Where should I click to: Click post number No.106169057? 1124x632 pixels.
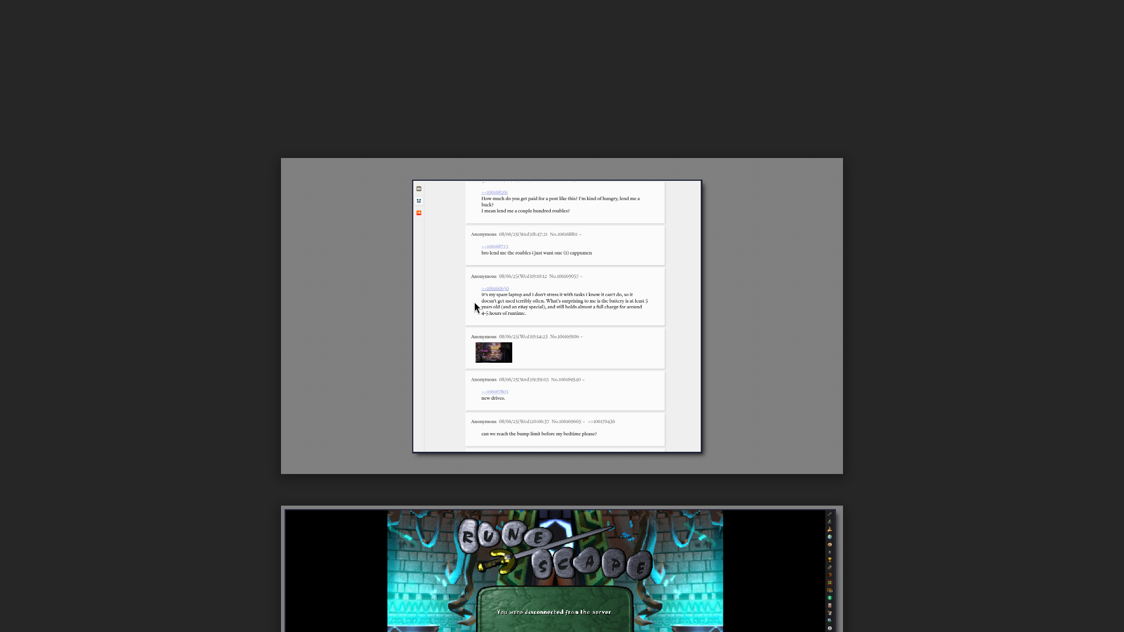click(x=564, y=276)
